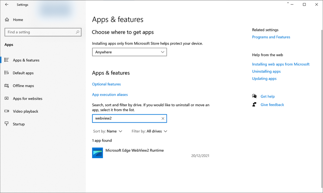The image size is (323, 193).
Task: Click the search magnifier in Find a setting
Action: [x=78, y=32]
